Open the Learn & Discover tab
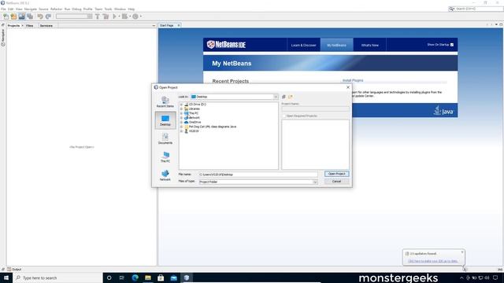 point(303,45)
